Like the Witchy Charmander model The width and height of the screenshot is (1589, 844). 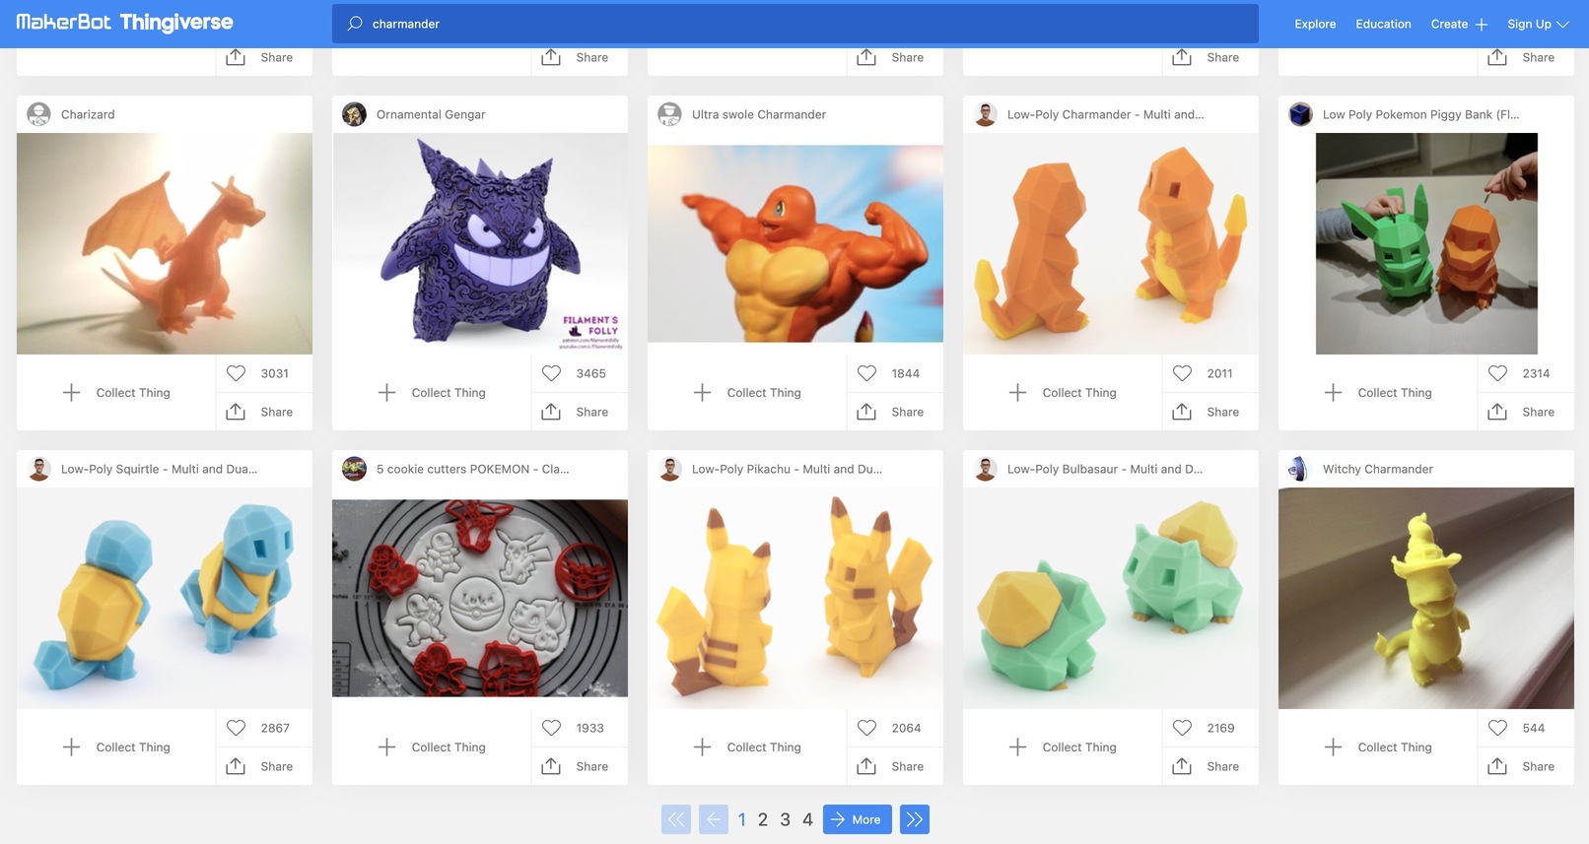[x=1497, y=728]
